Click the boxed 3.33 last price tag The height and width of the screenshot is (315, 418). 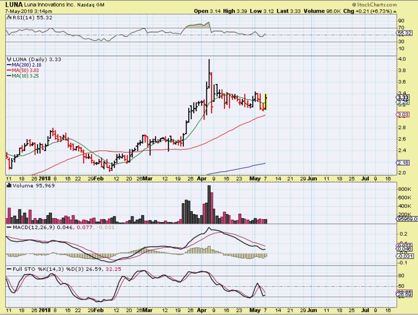tap(403, 98)
